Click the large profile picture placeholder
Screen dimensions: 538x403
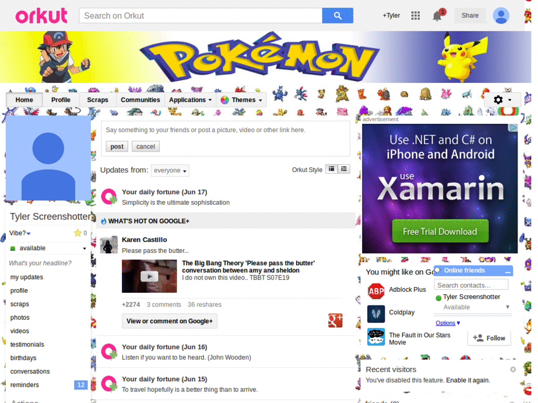coord(48,158)
